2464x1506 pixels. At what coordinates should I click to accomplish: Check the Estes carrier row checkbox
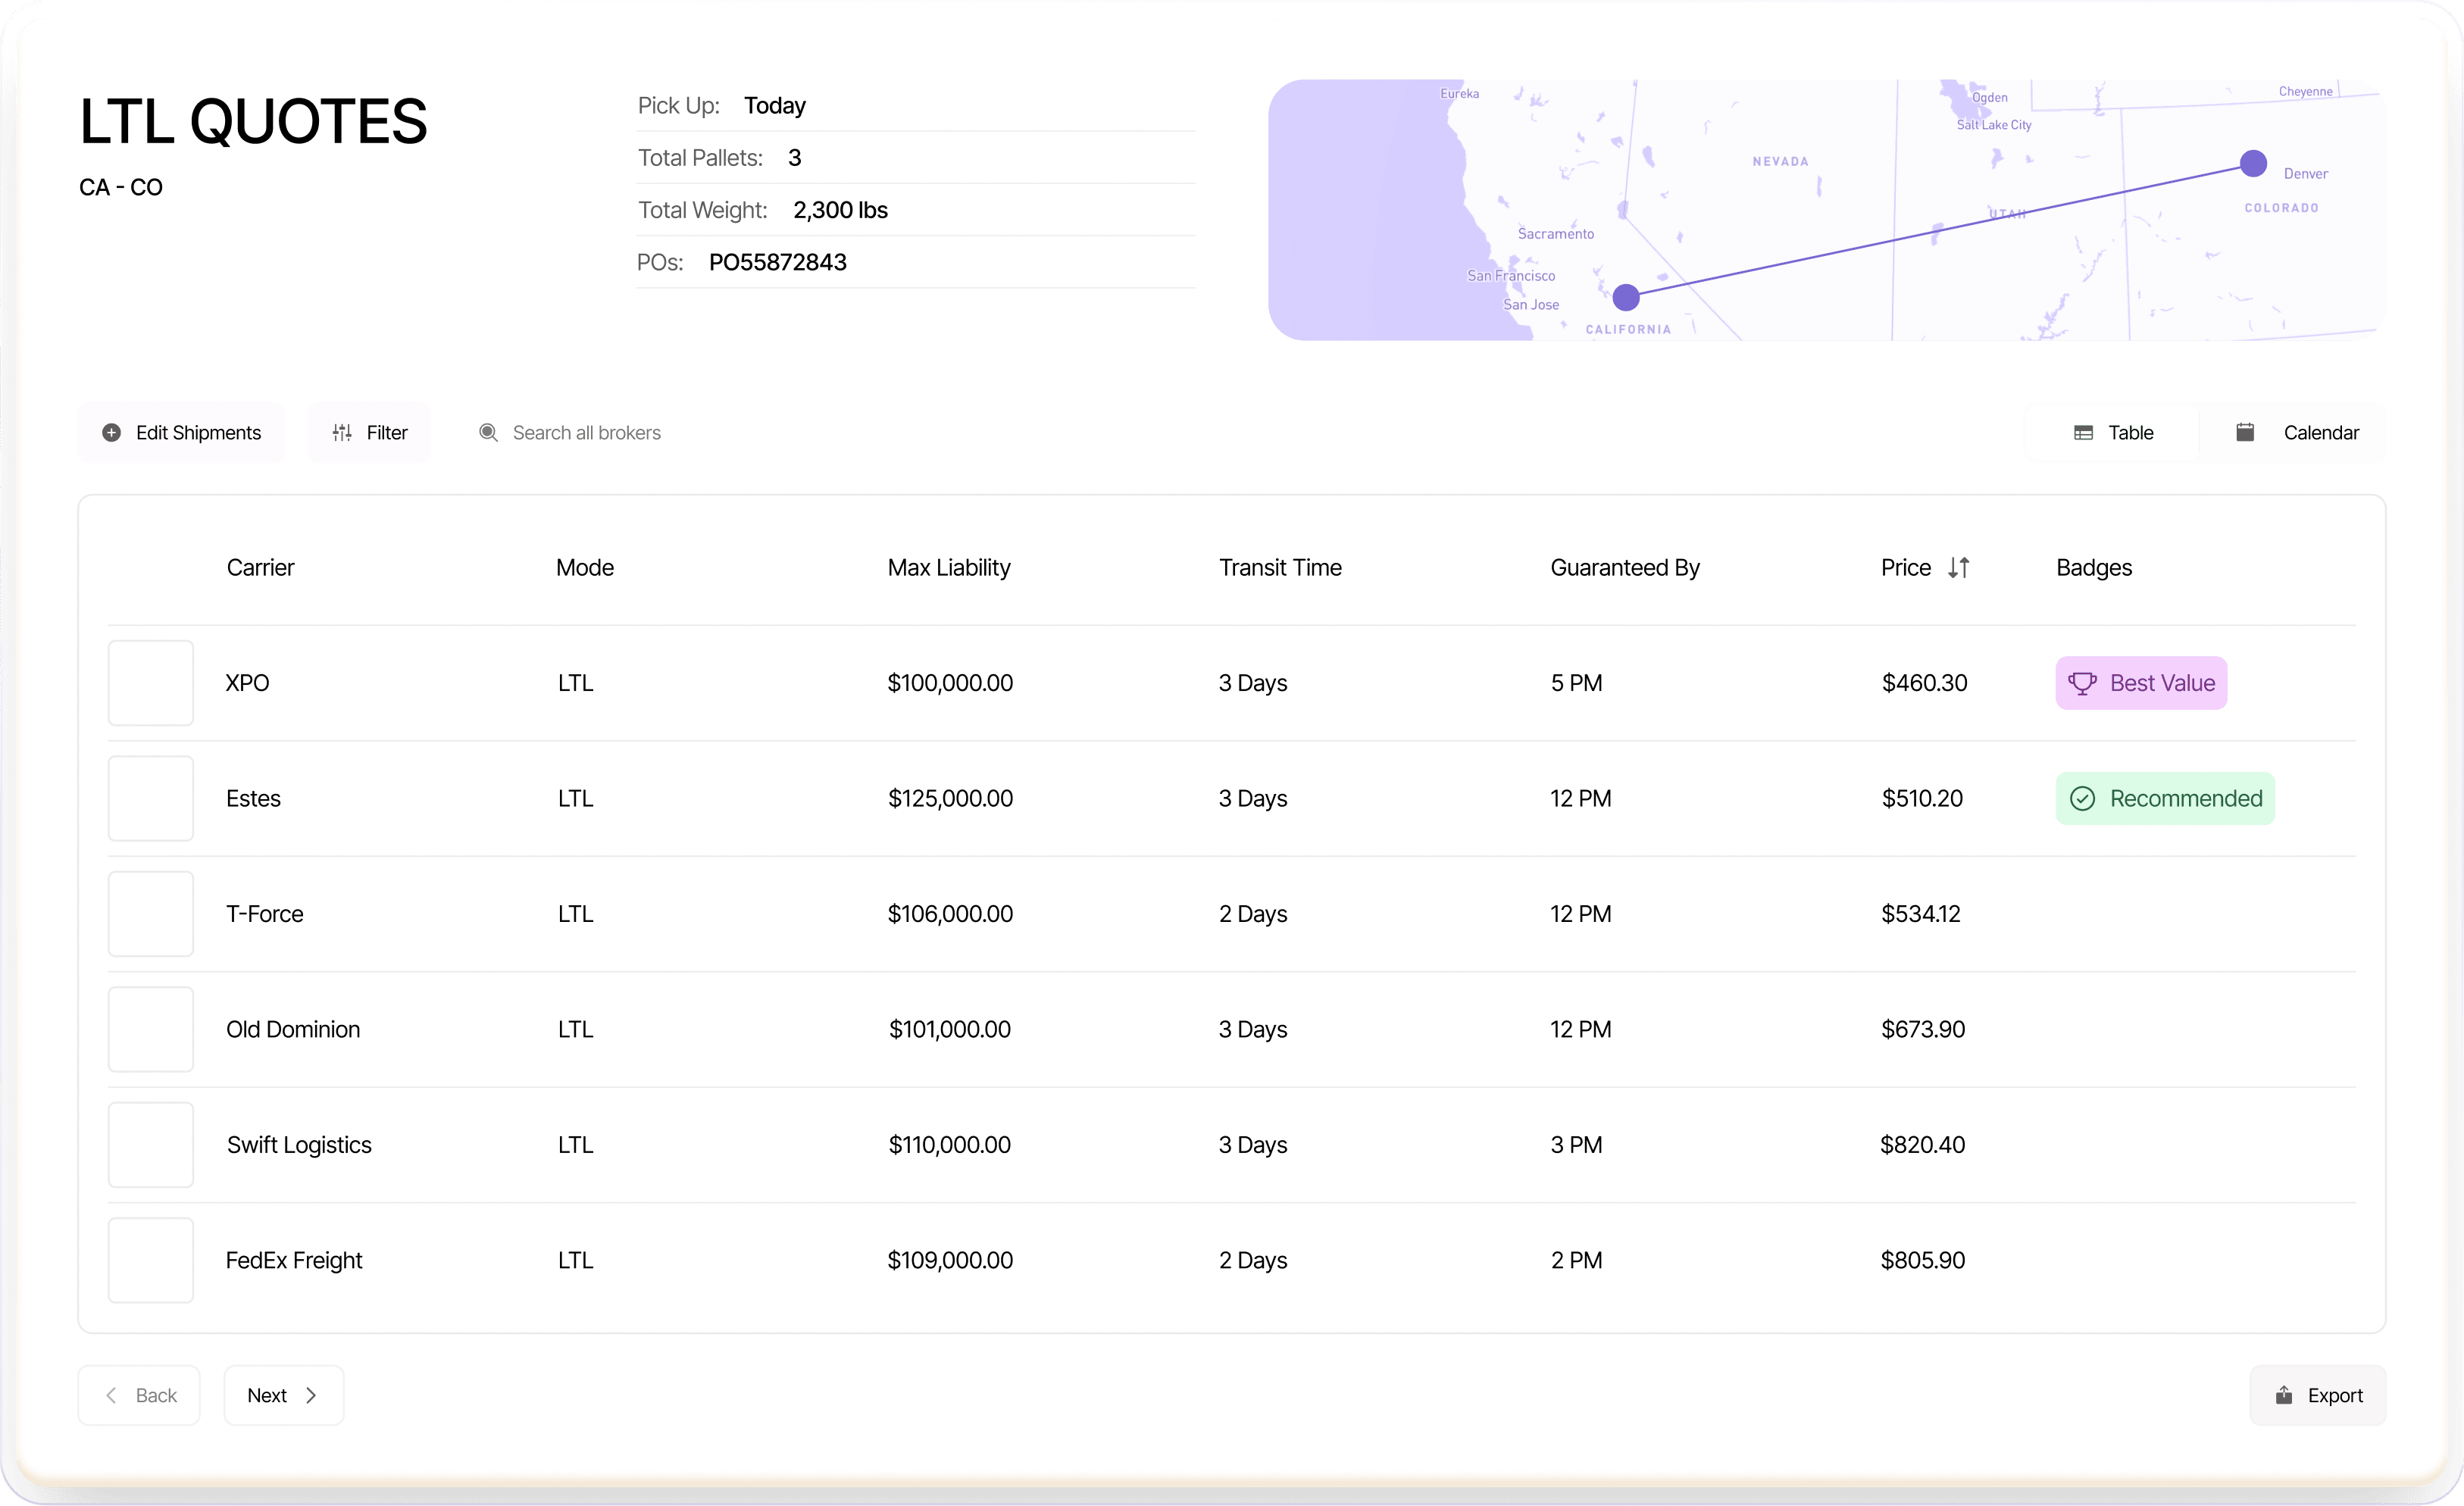151,798
